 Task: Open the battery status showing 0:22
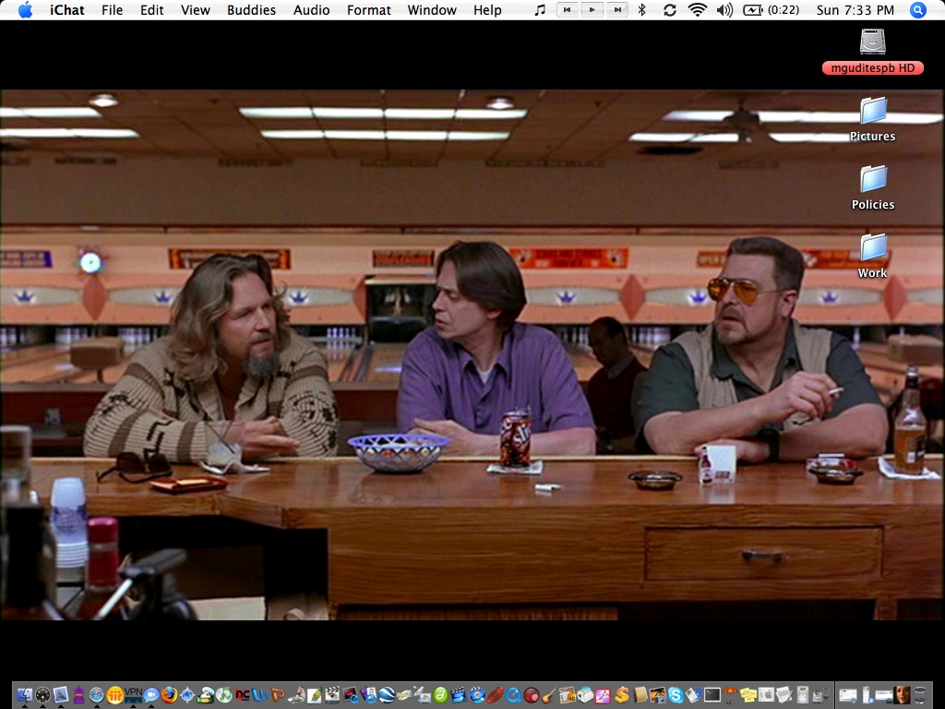(772, 10)
